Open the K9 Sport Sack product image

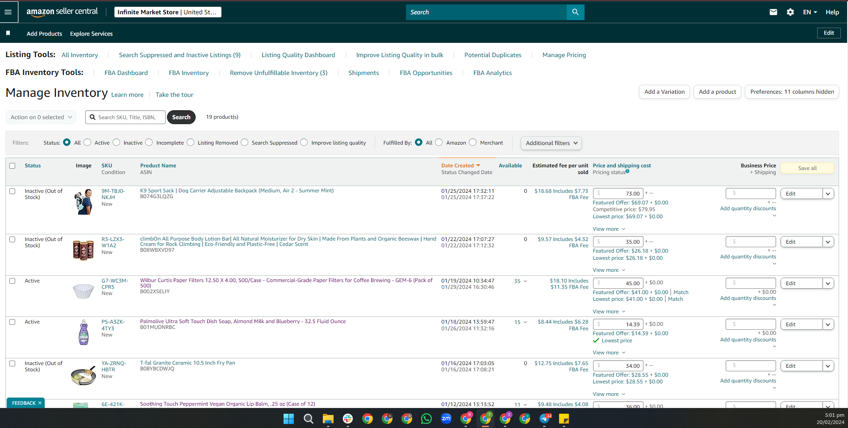(x=84, y=202)
